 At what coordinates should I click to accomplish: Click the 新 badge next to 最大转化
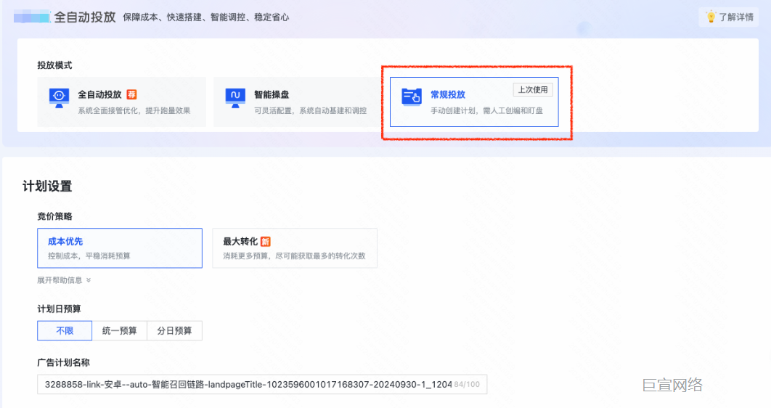[266, 241]
